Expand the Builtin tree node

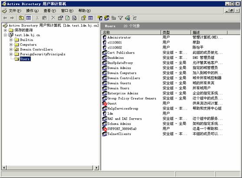tap(11, 40)
